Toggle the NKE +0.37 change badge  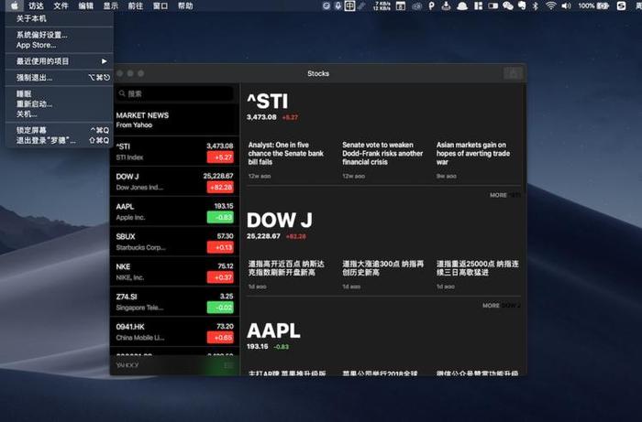click(220, 277)
